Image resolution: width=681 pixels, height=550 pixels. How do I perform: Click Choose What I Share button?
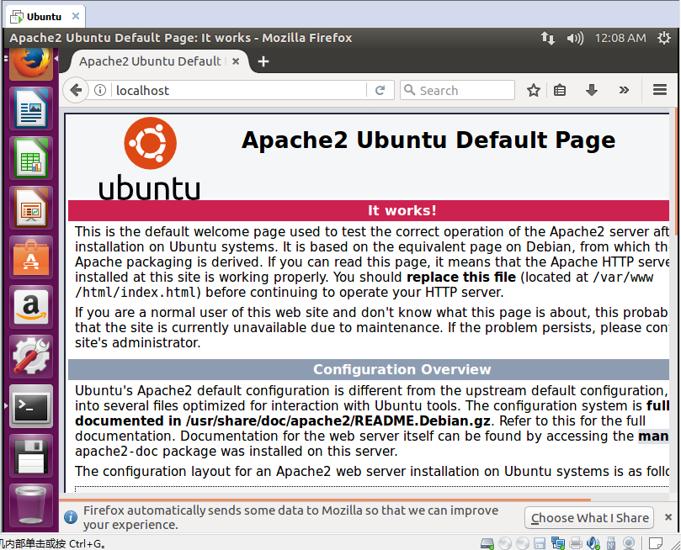coord(589,518)
